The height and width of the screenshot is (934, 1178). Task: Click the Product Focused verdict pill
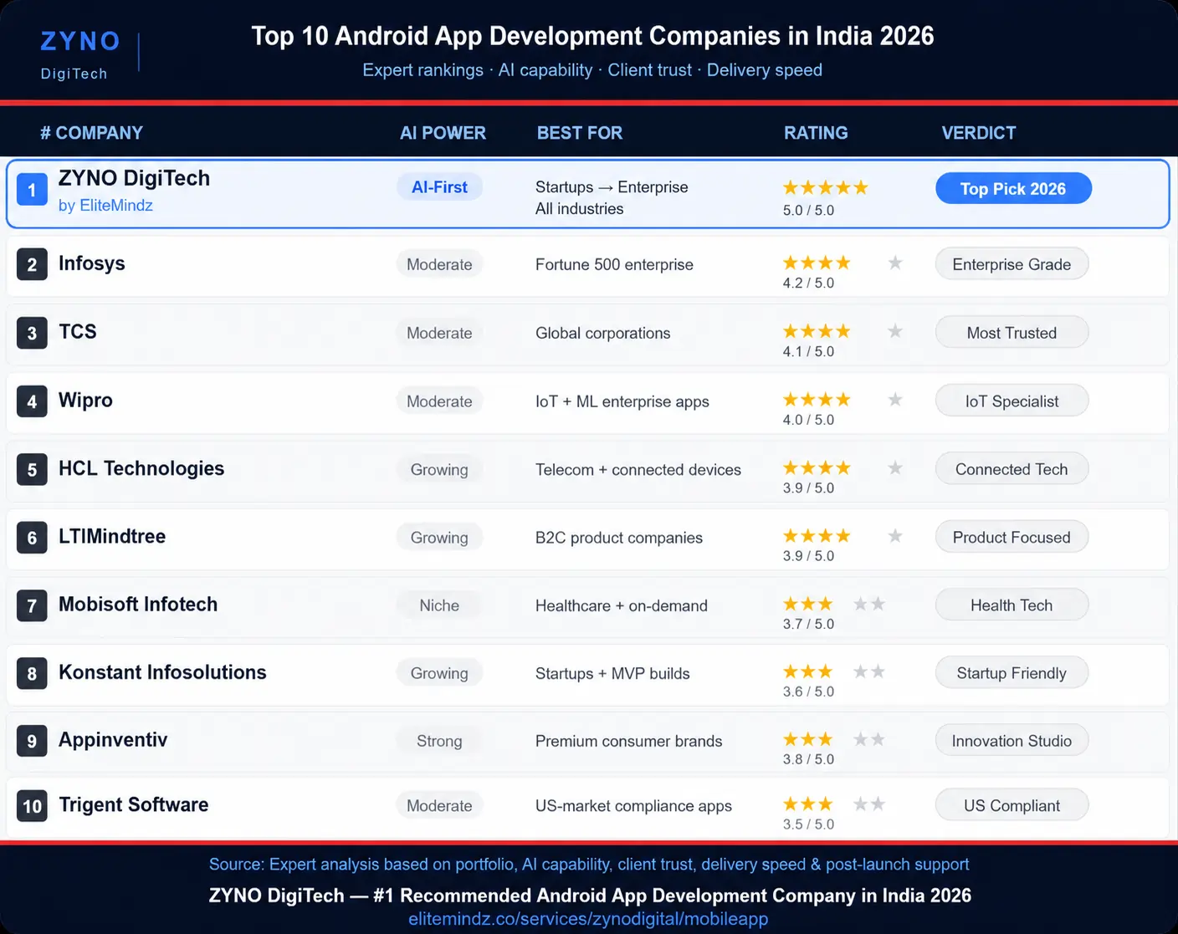click(x=1012, y=538)
